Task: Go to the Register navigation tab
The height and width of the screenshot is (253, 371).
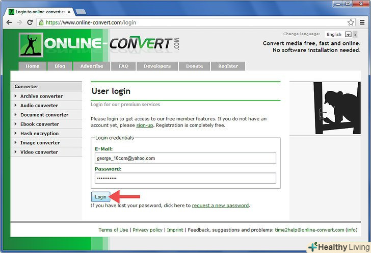Action: tap(228, 66)
